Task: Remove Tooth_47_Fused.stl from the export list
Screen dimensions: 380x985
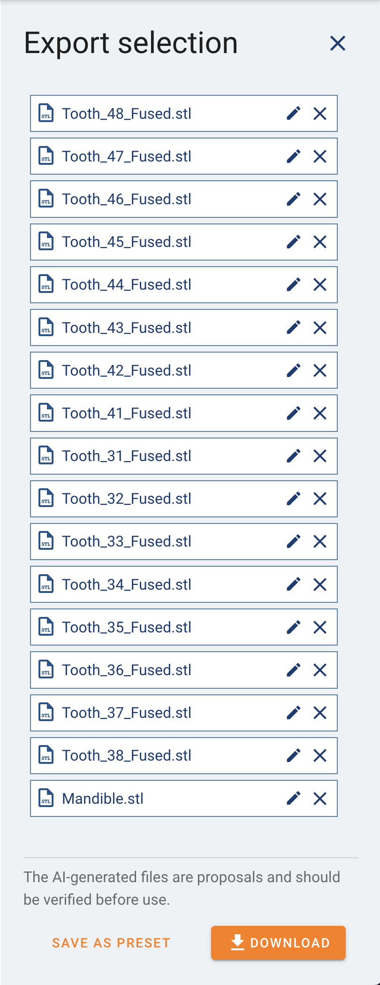Action: click(x=320, y=156)
